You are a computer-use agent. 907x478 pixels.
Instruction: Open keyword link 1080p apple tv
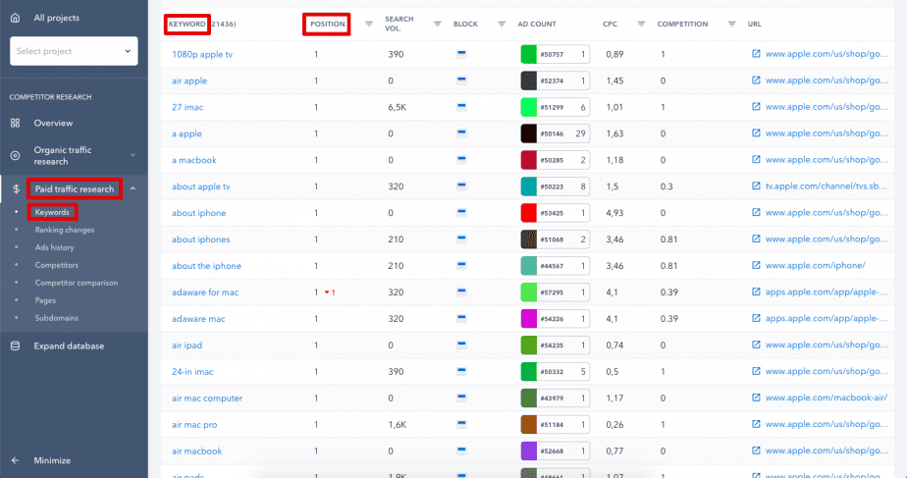tap(202, 54)
